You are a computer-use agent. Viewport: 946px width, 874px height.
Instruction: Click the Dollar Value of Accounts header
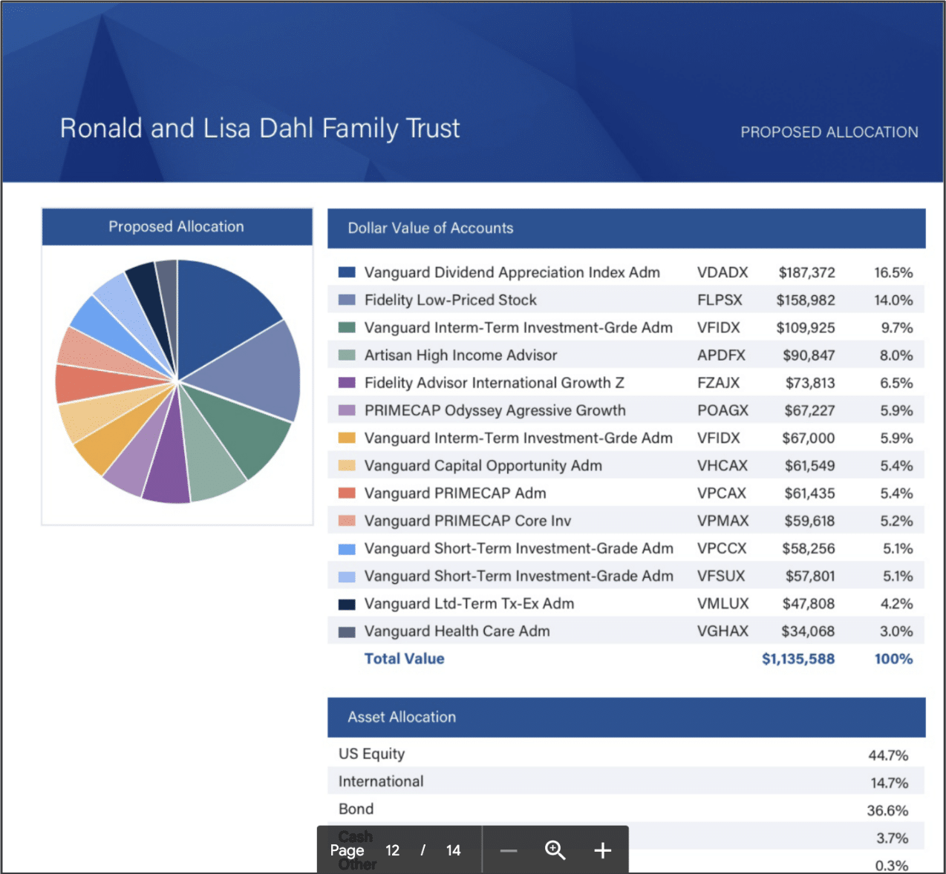tap(431, 229)
